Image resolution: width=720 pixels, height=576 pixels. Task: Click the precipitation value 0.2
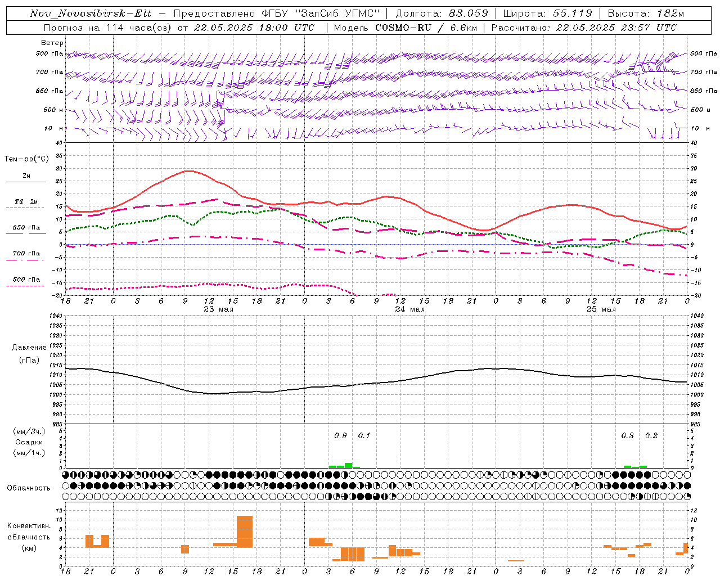point(651,436)
